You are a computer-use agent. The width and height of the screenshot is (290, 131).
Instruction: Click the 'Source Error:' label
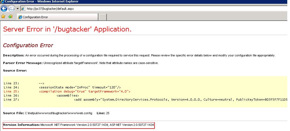pos(15,71)
